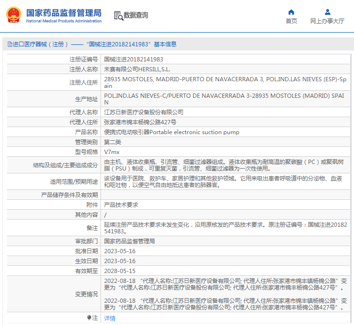Click the 国家药品监督管理局 site title text

tap(64, 13)
